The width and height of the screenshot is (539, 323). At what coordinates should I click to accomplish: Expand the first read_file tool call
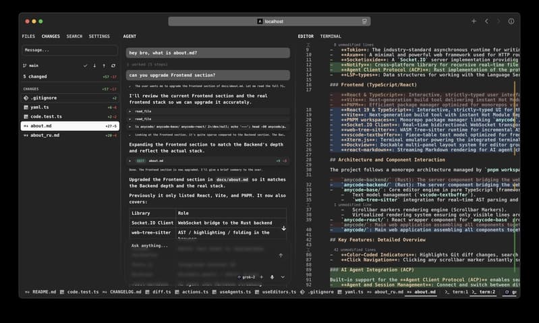(208, 111)
